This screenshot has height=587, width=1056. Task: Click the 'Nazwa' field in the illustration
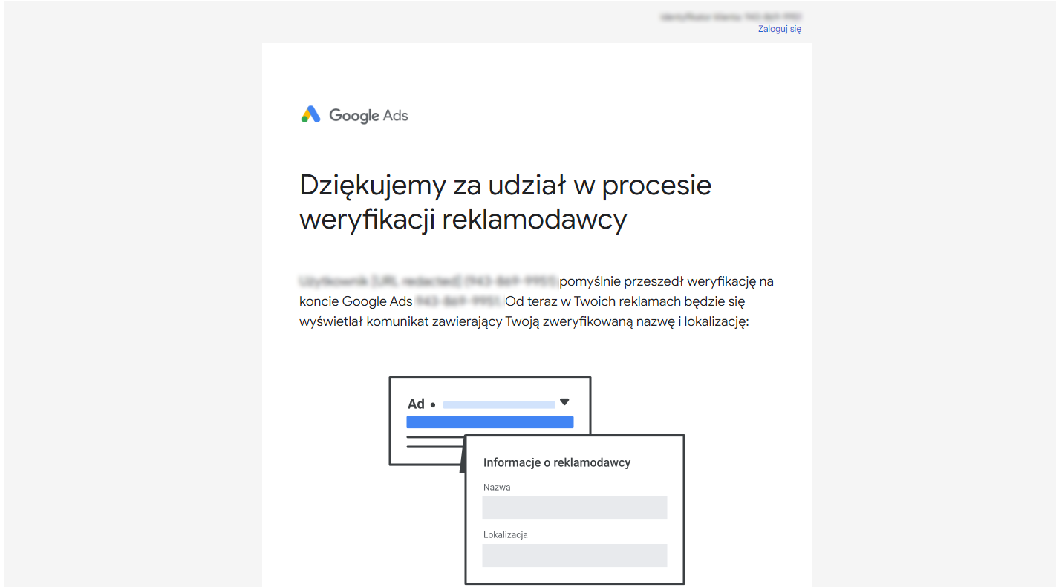point(575,508)
